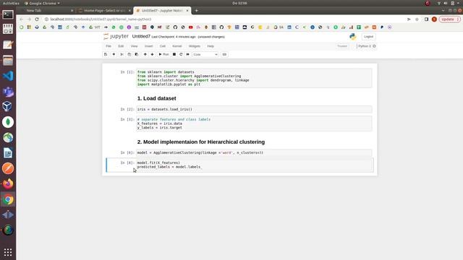Open the Widgets menu
Viewport: 463px width, 260px height.
[195, 46]
